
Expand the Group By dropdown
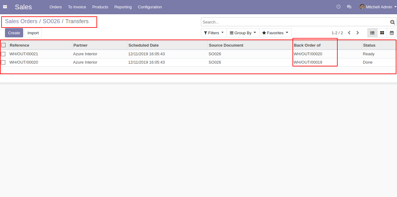(243, 33)
